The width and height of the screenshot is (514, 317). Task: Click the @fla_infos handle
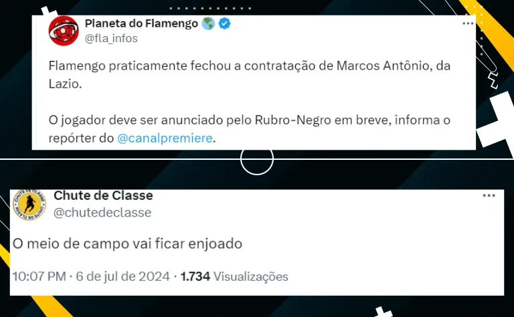pos(111,38)
